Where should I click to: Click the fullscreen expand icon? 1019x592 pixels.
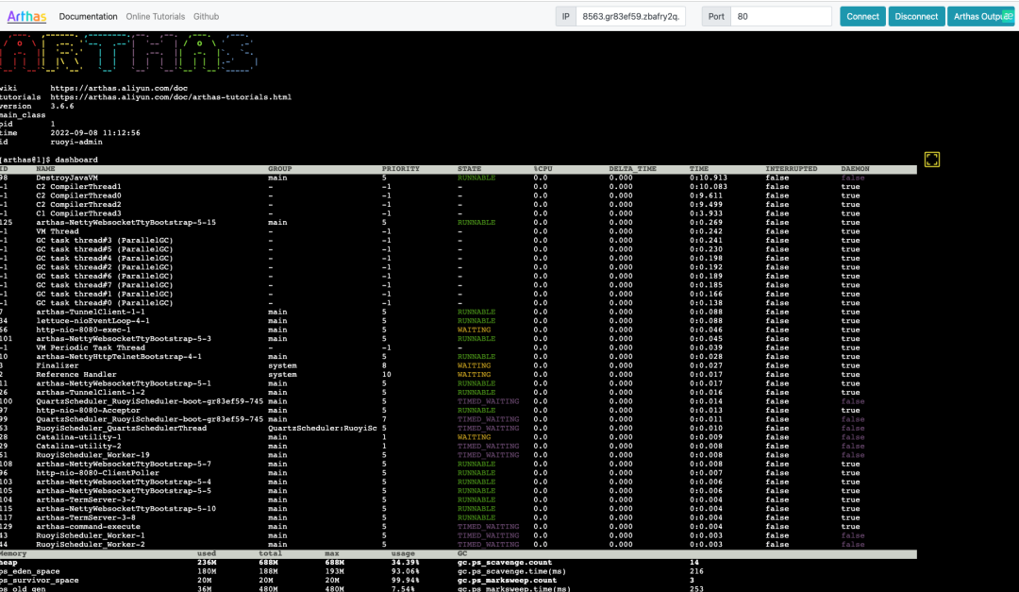point(932,160)
